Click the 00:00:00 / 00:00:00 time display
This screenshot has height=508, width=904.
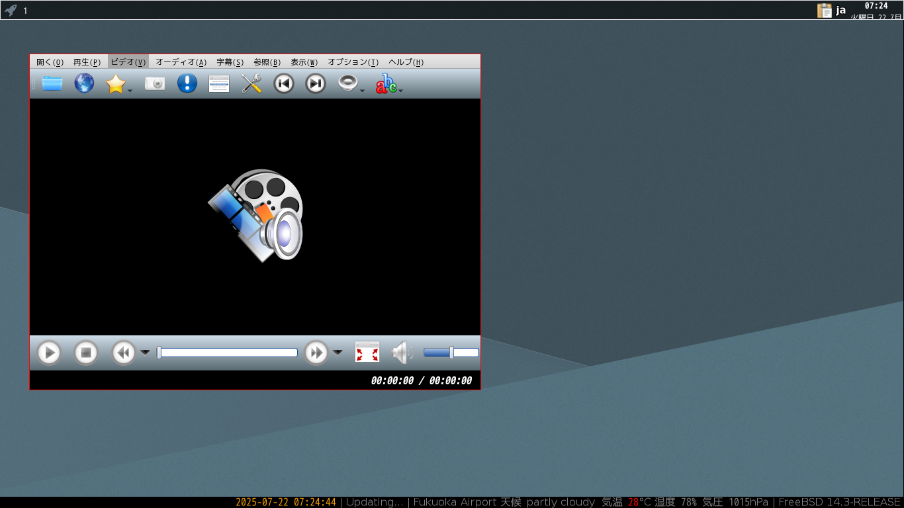click(x=422, y=380)
